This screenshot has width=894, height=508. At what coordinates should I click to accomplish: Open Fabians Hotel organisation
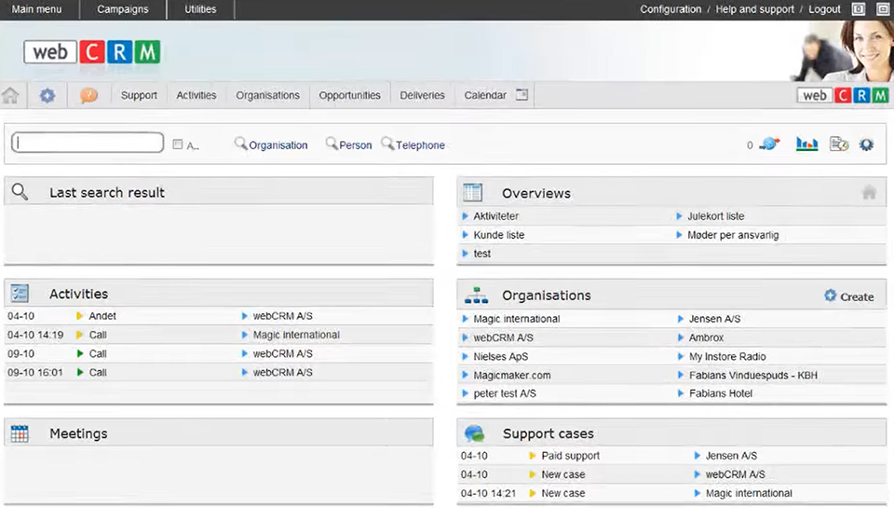point(721,394)
